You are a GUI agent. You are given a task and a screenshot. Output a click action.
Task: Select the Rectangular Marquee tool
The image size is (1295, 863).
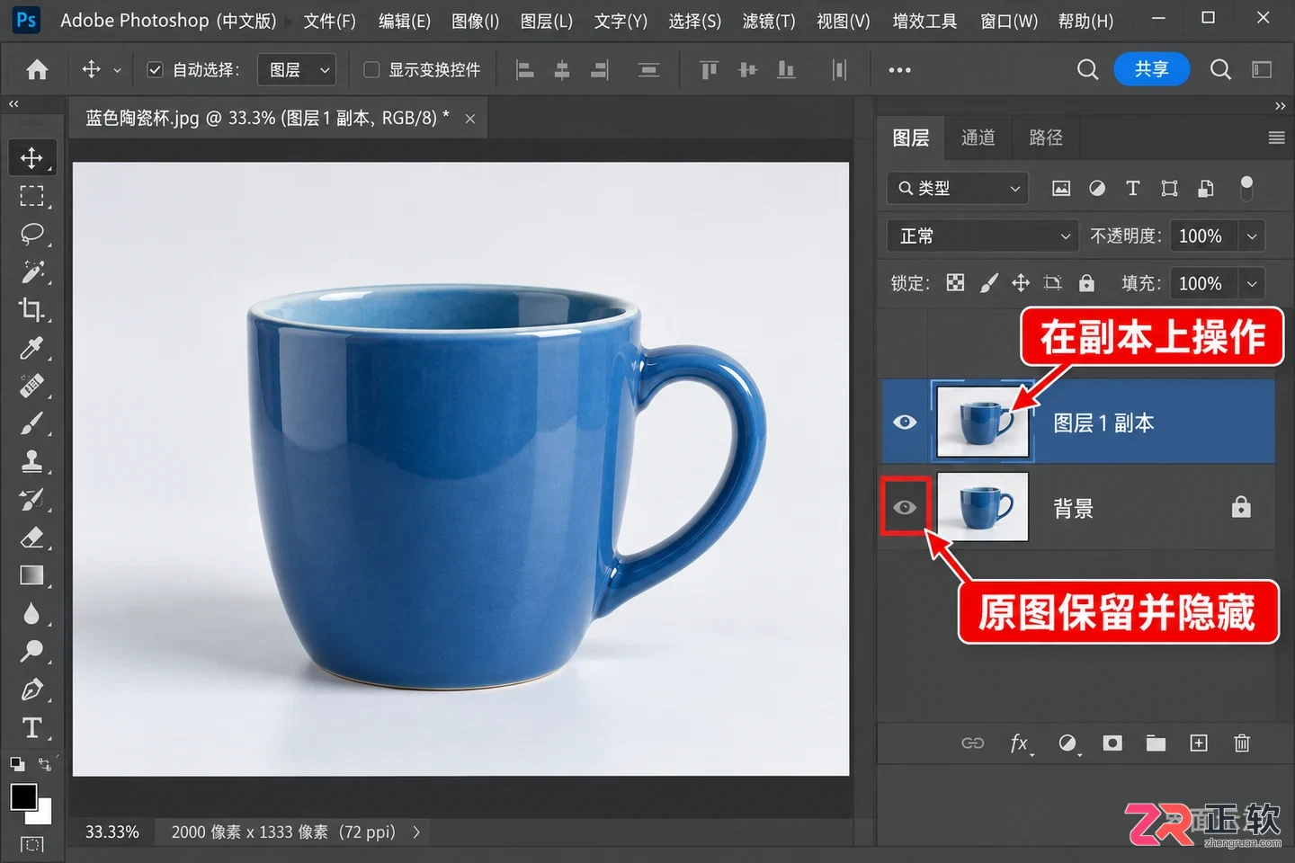tap(31, 196)
